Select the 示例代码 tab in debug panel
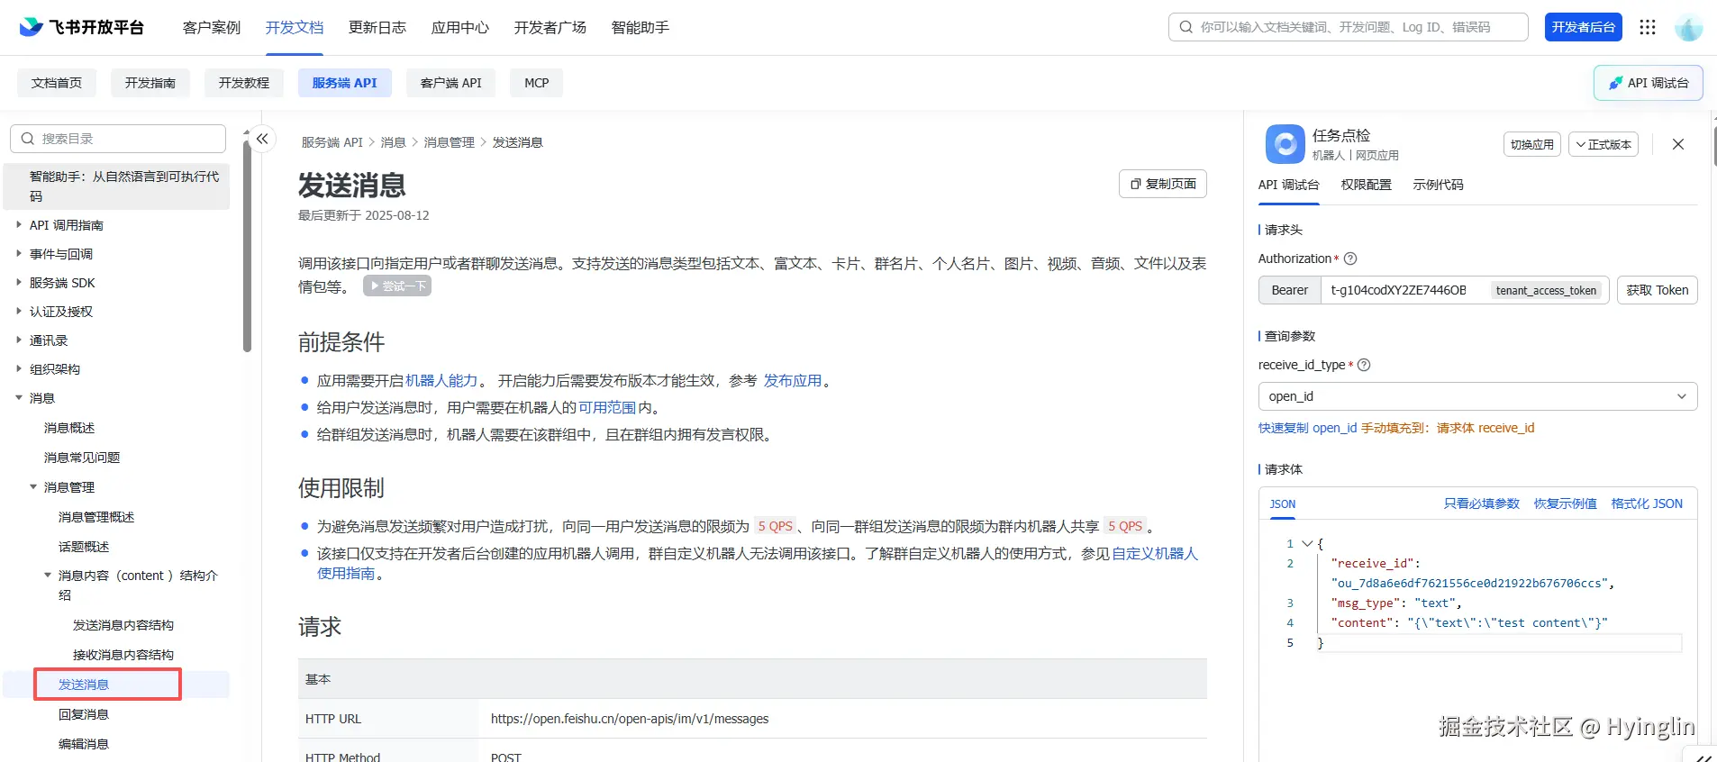Image resolution: width=1717 pixels, height=762 pixels. coord(1439,185)
